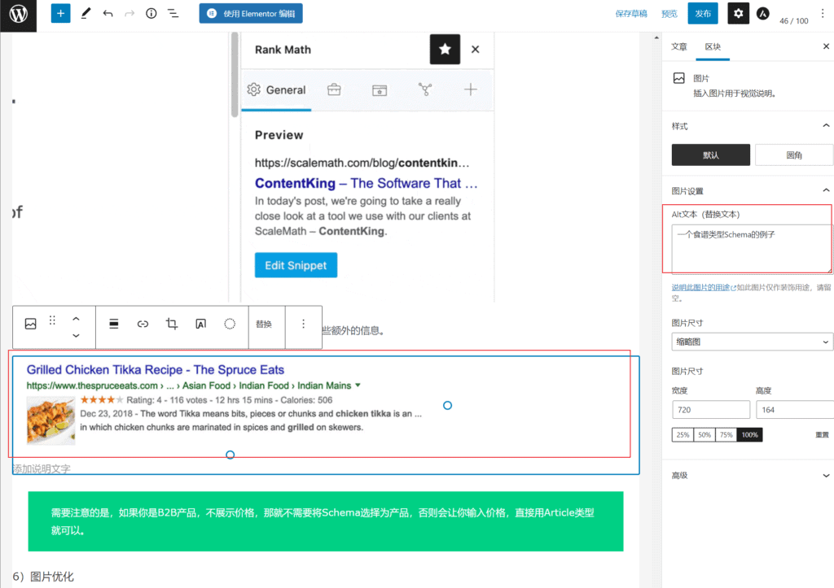Preview the post via 预览
Image resolution: width=834 pixels, height=588 pixels.
coord(669,14)
